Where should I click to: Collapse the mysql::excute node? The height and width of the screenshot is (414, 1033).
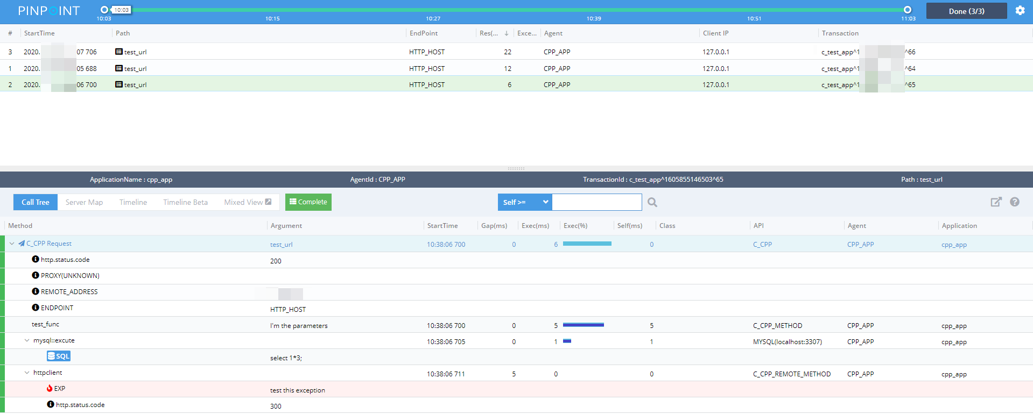(x=27, y=340)
